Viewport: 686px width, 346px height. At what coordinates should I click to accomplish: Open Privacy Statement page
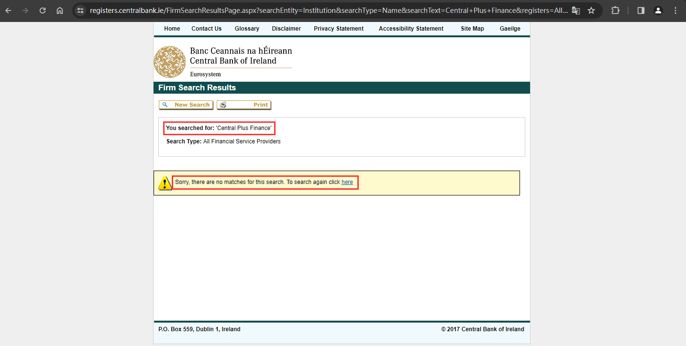[339, 29]
